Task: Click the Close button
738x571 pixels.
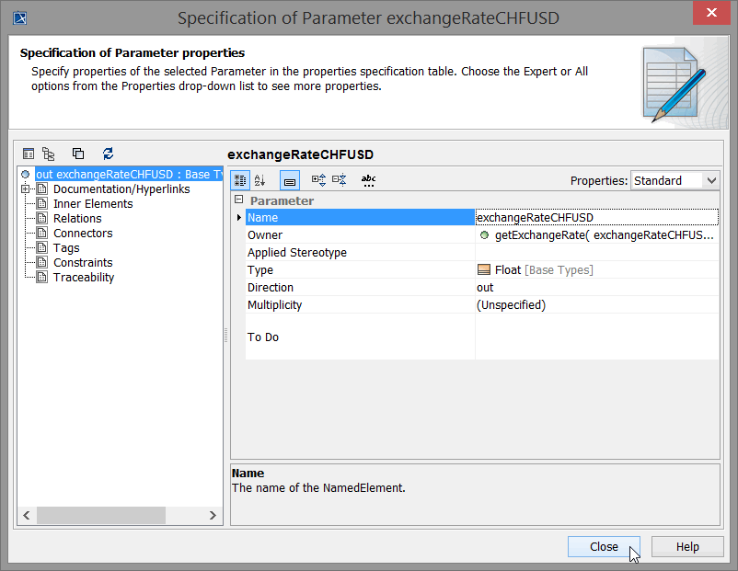Action: click(604, 546)
